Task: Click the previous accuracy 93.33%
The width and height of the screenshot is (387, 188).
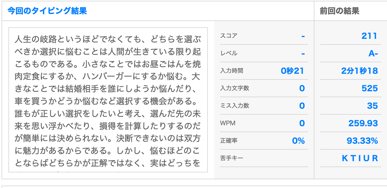Action: pos(362,141)
